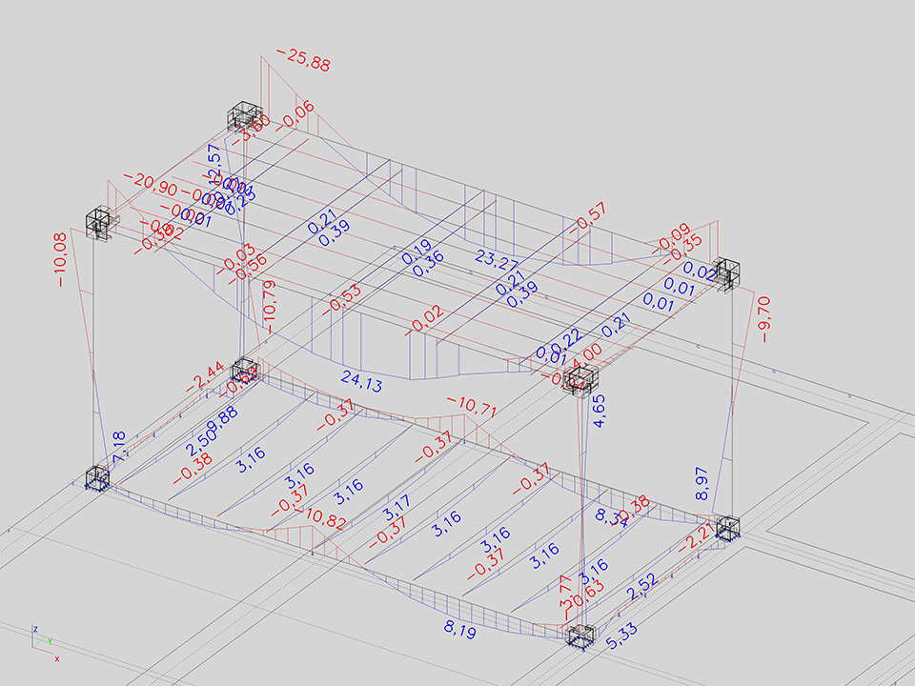Select the top rear column joint node
Image resolution: width=915 pixels, height=686 pixels.
point(245,117)
